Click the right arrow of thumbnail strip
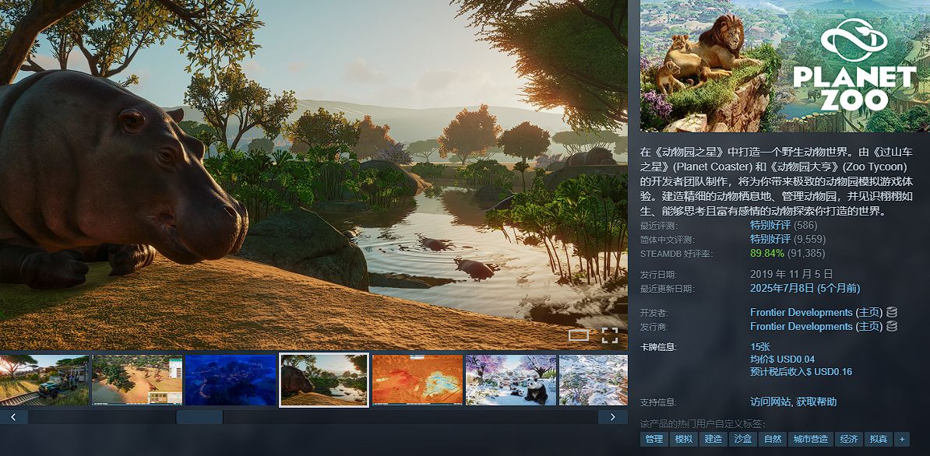This screenshot has width=930, height=456. (613, 417)
